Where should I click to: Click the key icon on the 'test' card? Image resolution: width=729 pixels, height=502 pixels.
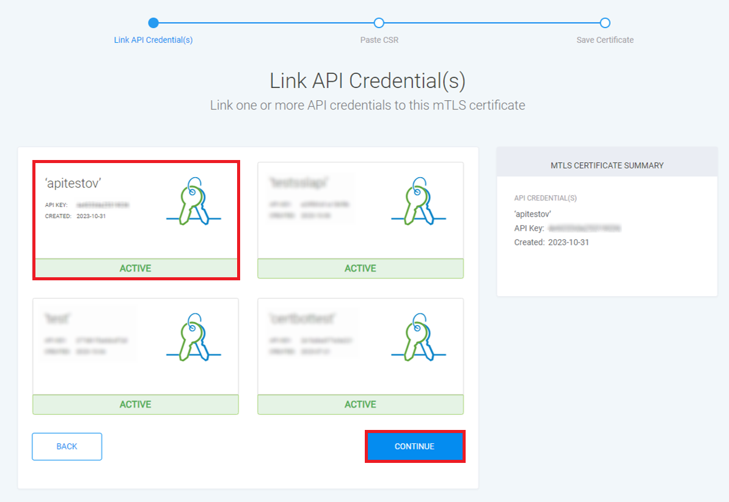coord(193,338)
